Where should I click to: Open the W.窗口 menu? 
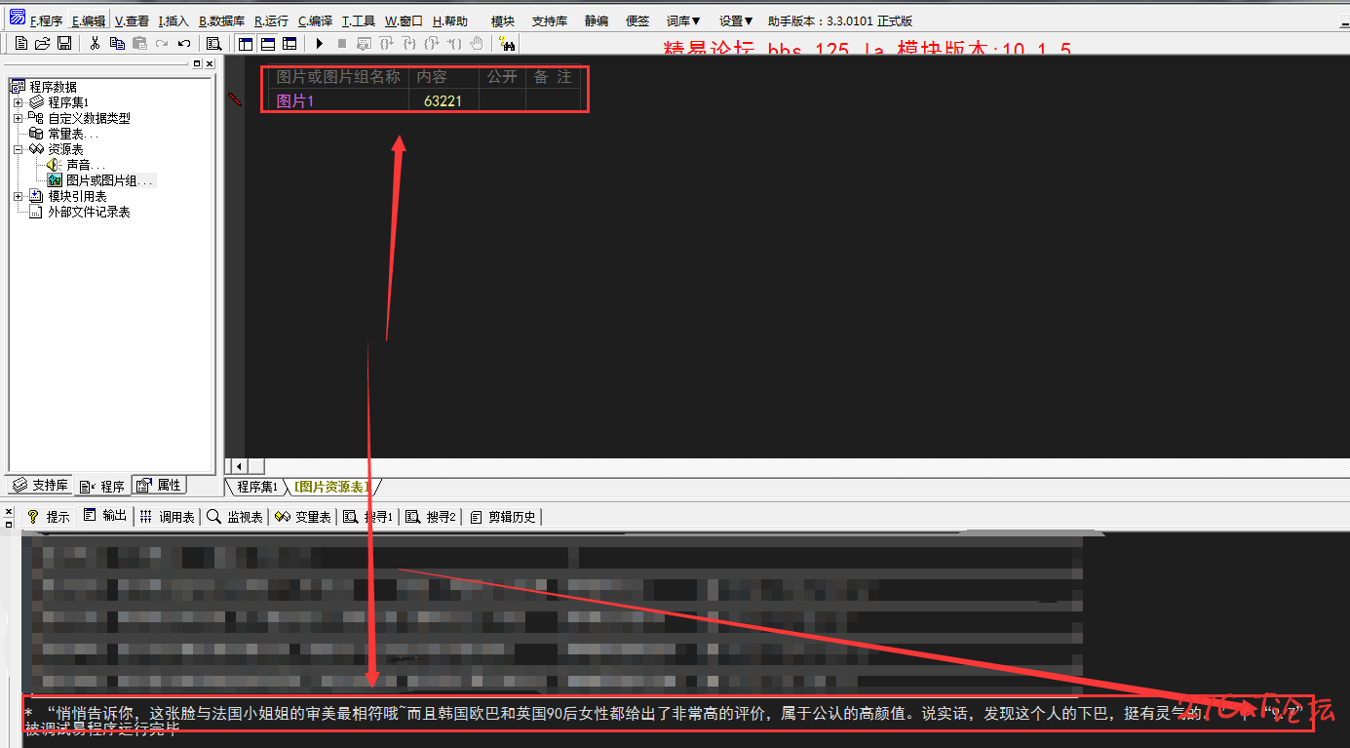coord(404,20)
